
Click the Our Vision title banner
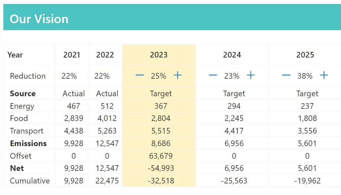172,17
